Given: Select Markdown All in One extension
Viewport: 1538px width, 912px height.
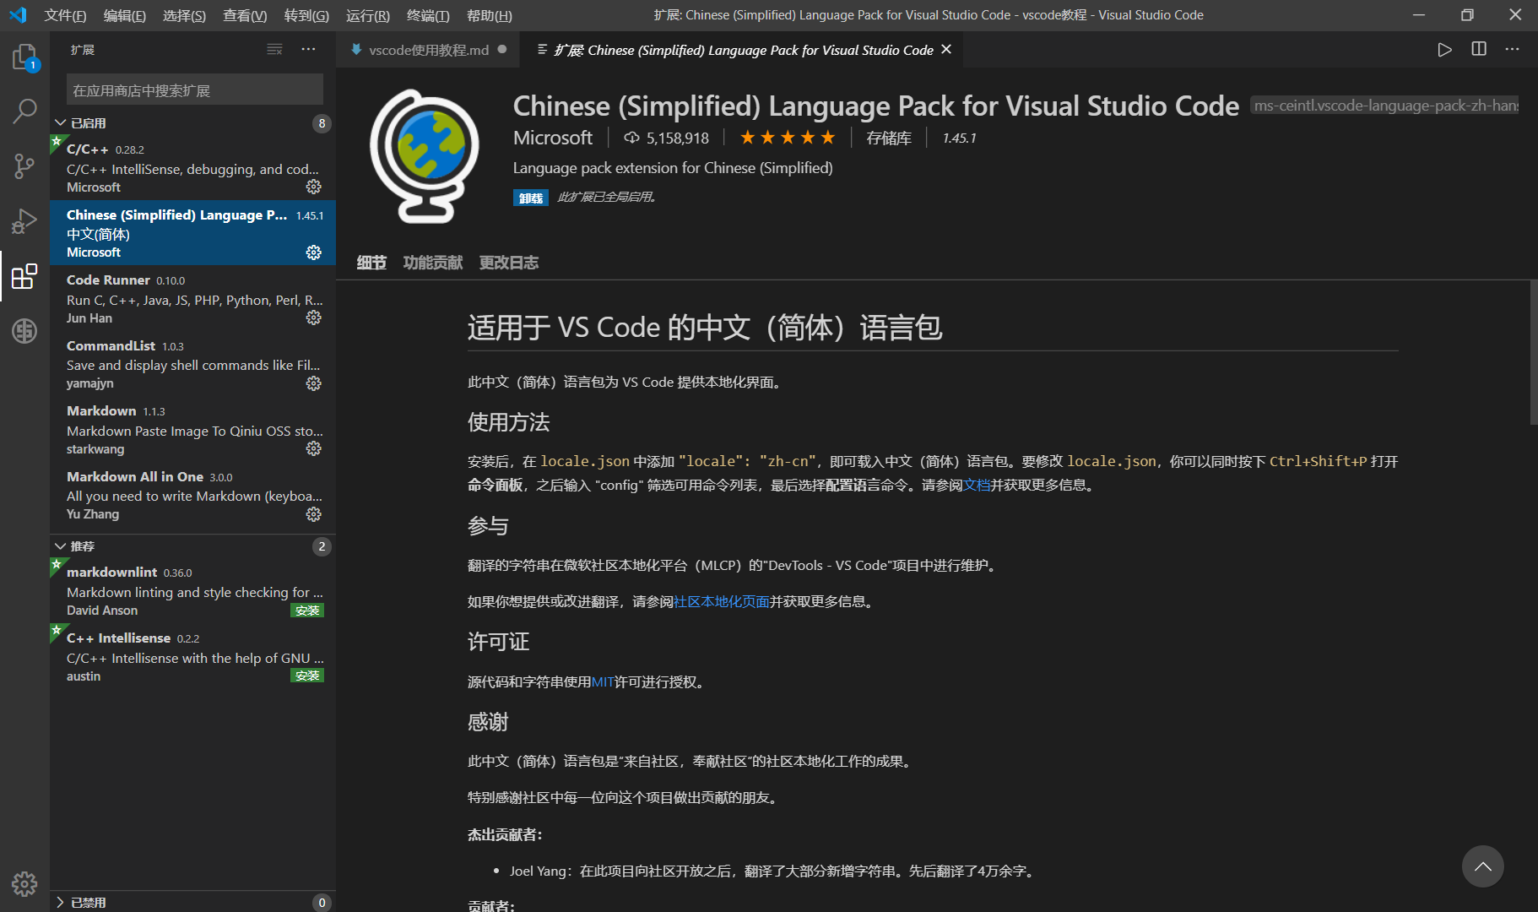Looking at the screenshot, I should (193, 495).
